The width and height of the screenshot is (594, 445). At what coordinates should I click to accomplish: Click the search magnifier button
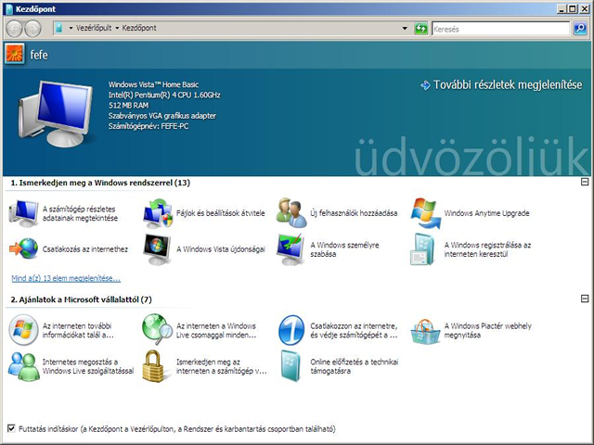click(580, 29)
